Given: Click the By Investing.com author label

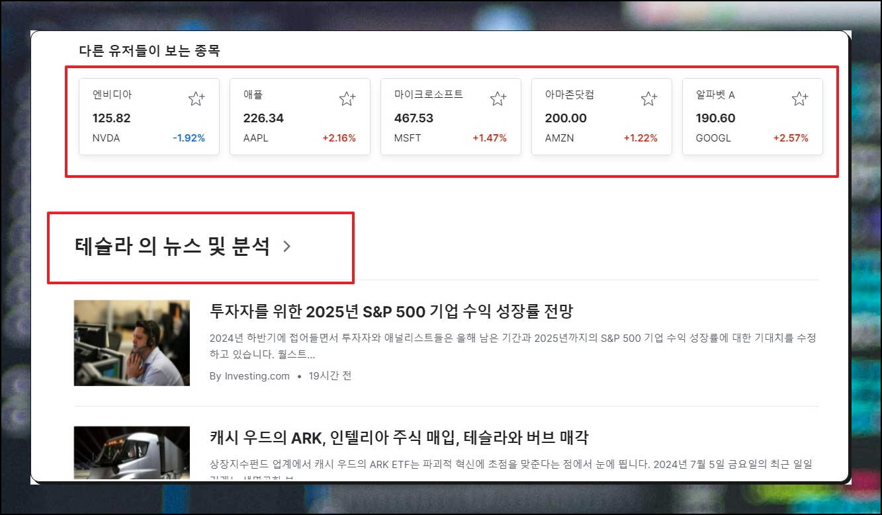Looking at the screenshot, I should click(249, 376).
